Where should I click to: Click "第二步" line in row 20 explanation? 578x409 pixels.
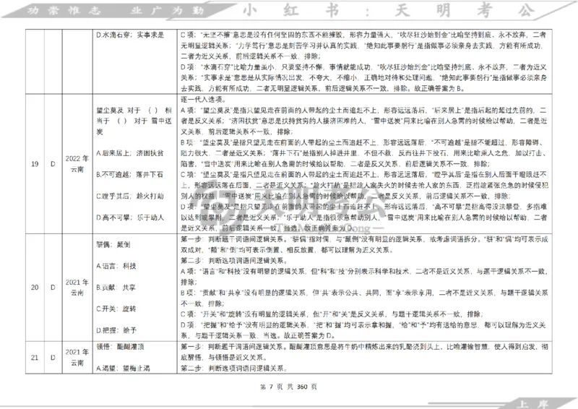point(234,260)
